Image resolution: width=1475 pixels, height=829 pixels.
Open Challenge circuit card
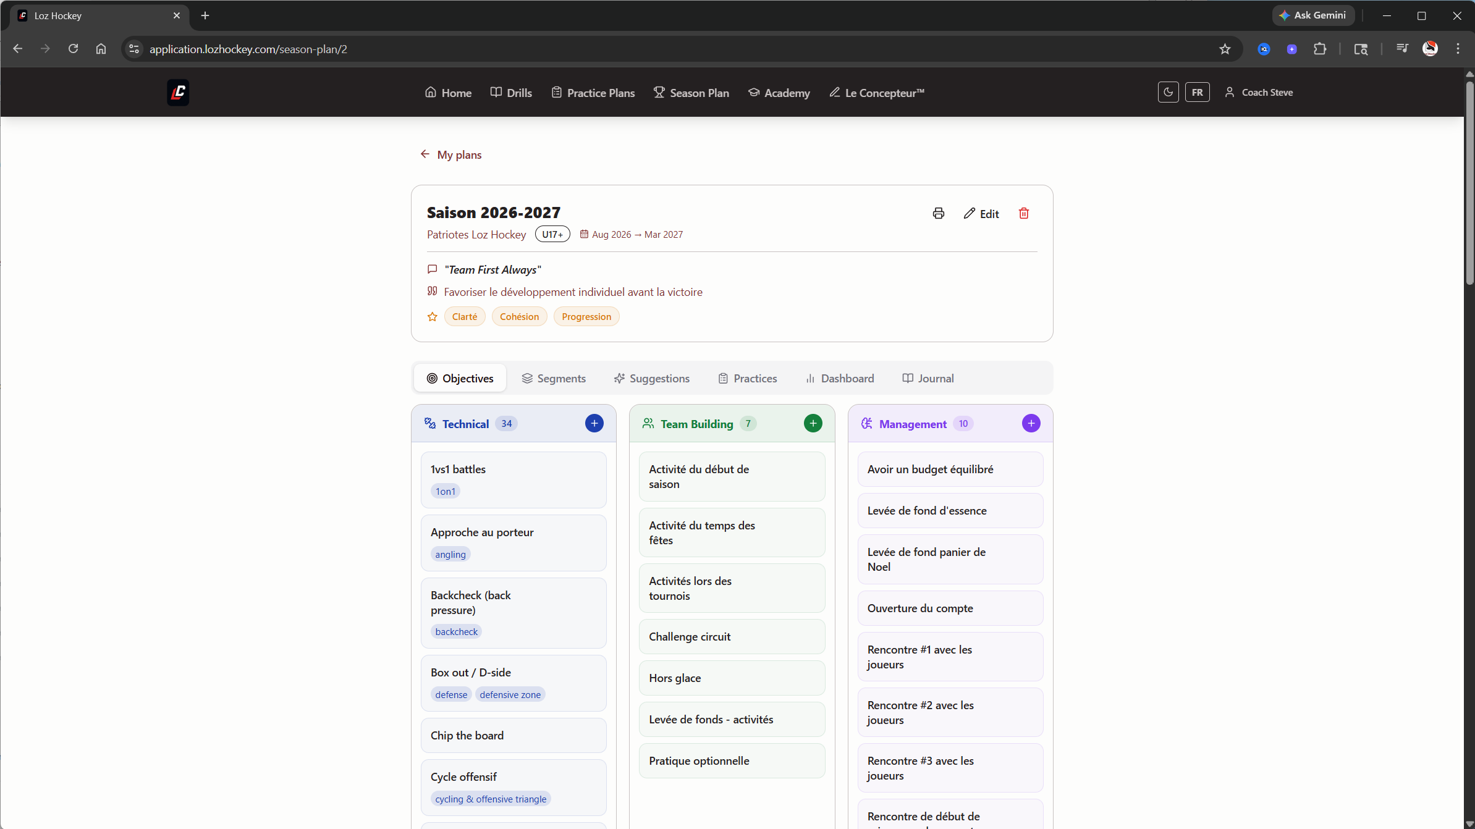(732, 637)
